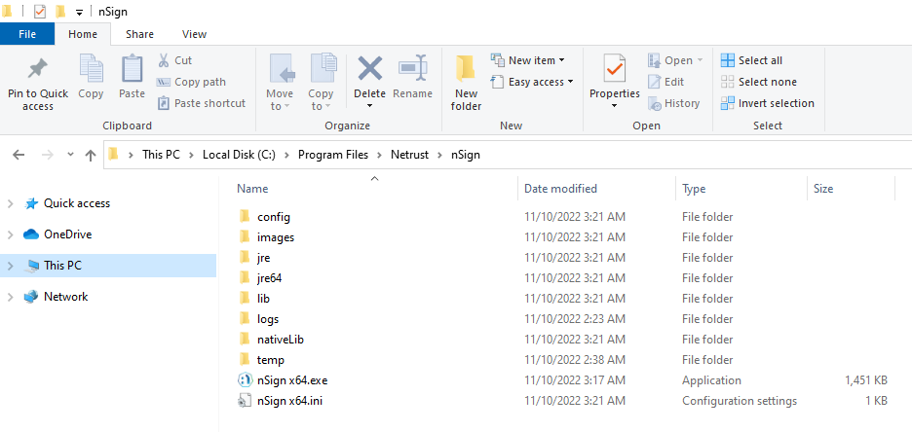Click the Rename icon
Image resolution: width=912 pixels, height=432 pixels.
coord(412,69)
